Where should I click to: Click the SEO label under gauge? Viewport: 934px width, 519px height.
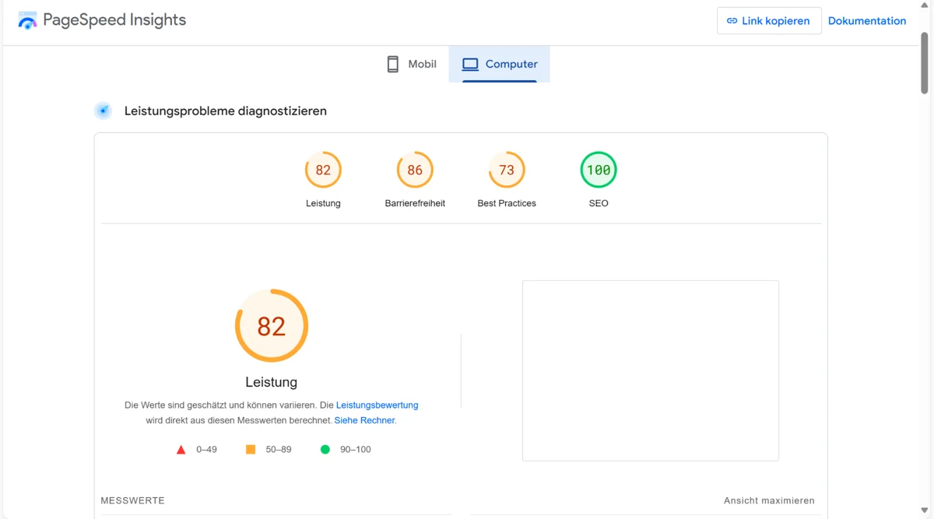pyautogui.click(x=599, y=203)
